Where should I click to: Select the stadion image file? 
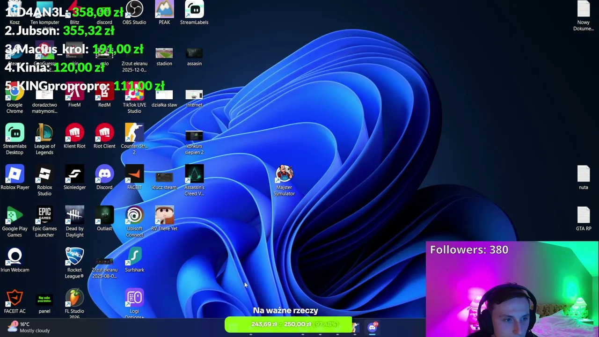(164, 57)
